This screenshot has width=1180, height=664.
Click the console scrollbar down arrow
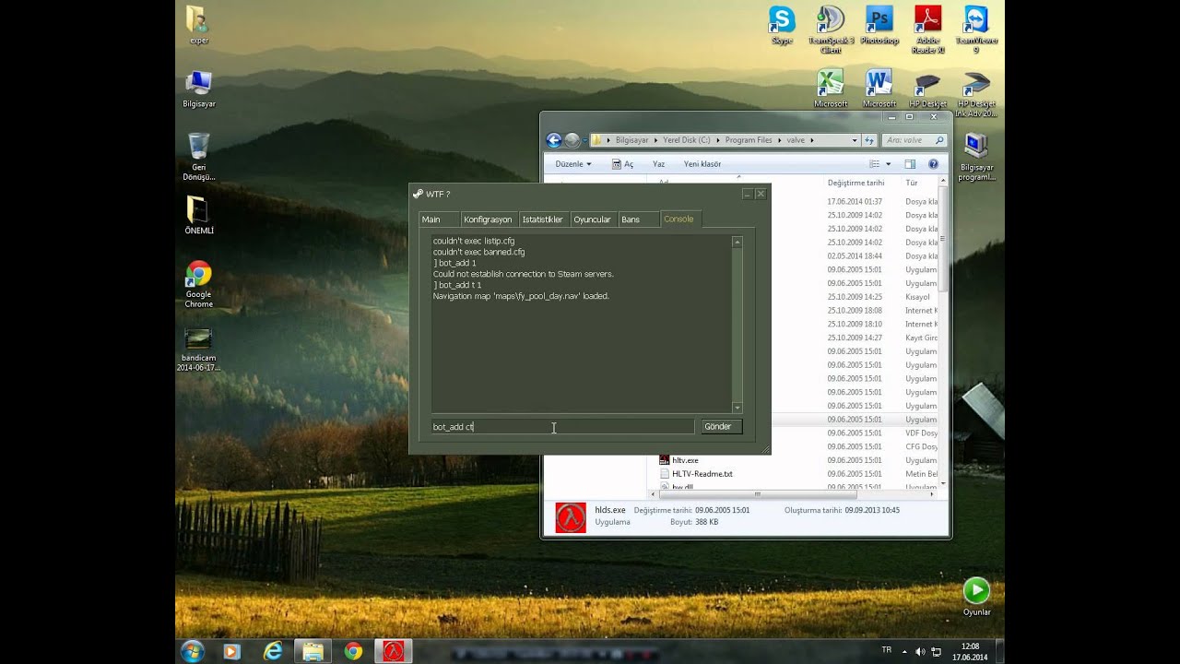tap(737, 408)
